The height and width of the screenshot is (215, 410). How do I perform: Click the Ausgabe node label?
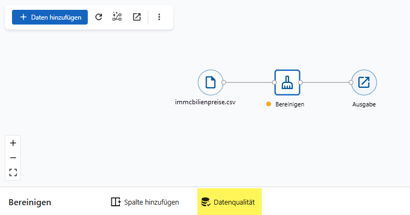[364, 104]
